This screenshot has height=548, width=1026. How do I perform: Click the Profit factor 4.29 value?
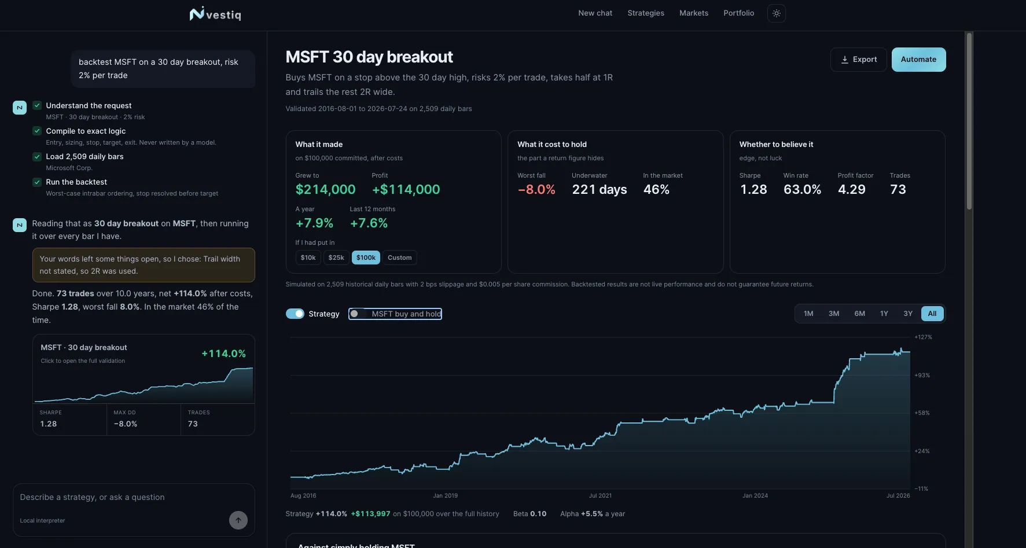coord(852,189)
